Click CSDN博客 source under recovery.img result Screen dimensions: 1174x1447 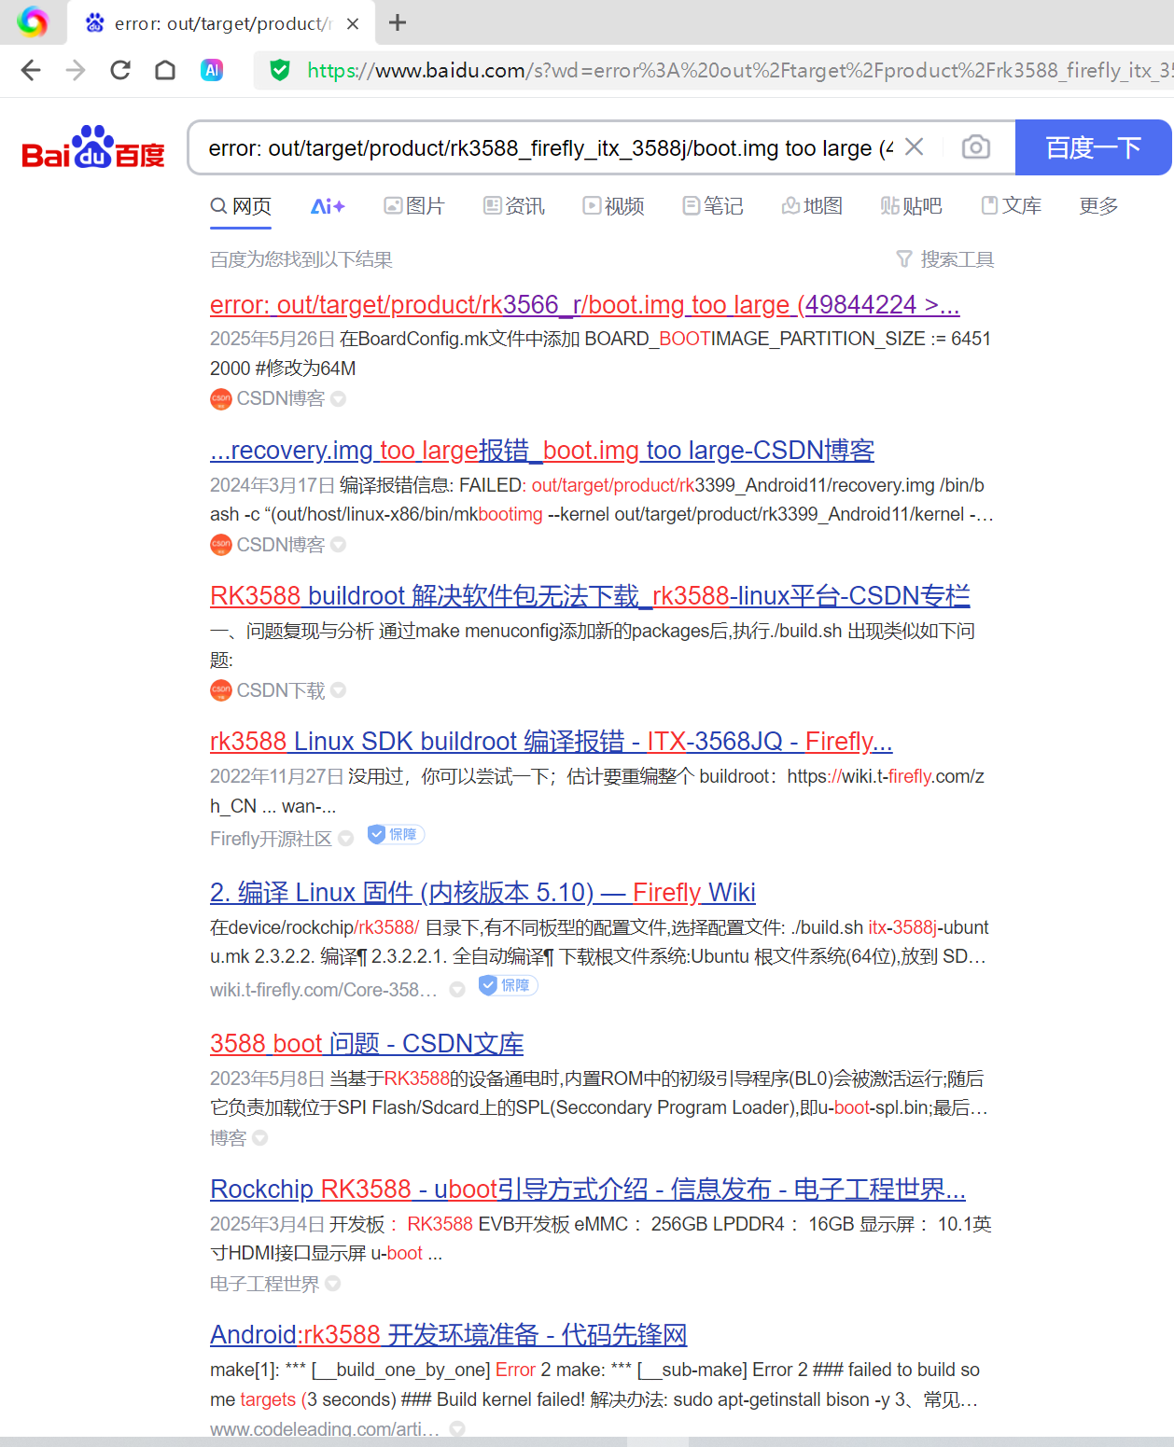[x=280, y=544]
